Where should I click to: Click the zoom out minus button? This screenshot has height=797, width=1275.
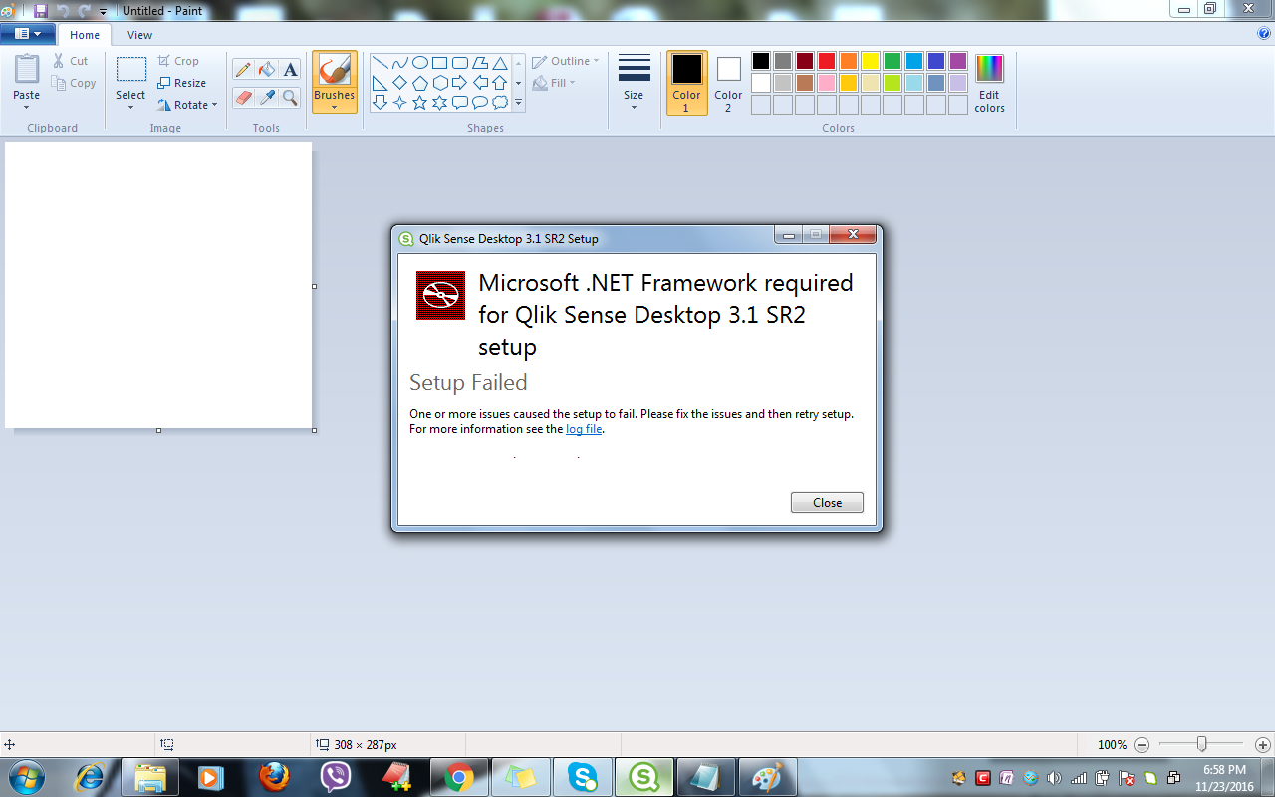point(1142,745)
